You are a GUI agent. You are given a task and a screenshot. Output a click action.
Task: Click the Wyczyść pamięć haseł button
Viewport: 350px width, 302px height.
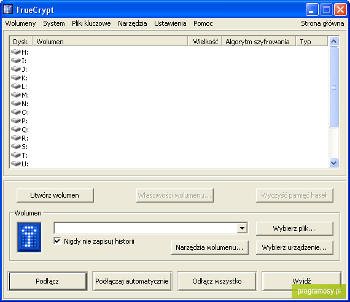295,195
